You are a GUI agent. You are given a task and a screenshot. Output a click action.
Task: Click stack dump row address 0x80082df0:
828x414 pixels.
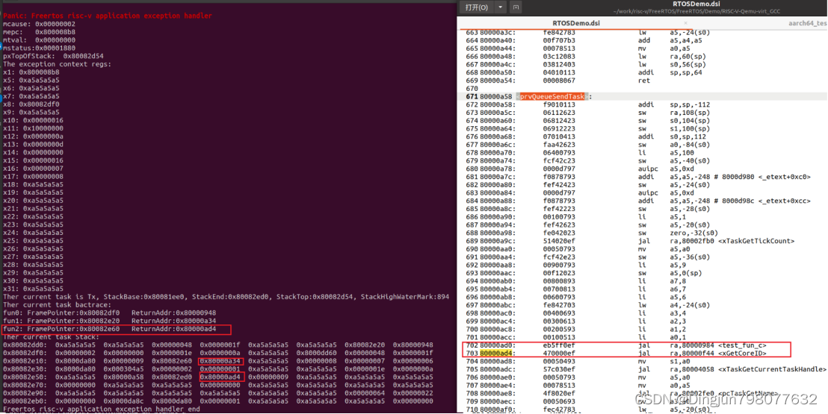tap(25, 353)
